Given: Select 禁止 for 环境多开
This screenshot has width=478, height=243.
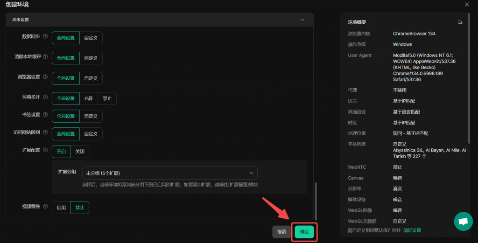Looking at the screenshot, I should [x=107, y=98].
